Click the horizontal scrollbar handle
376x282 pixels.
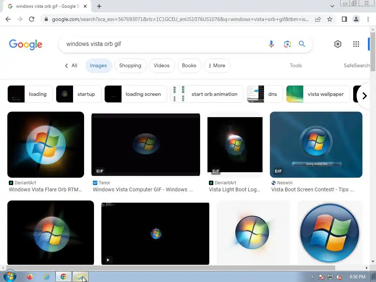pos(171,268)
